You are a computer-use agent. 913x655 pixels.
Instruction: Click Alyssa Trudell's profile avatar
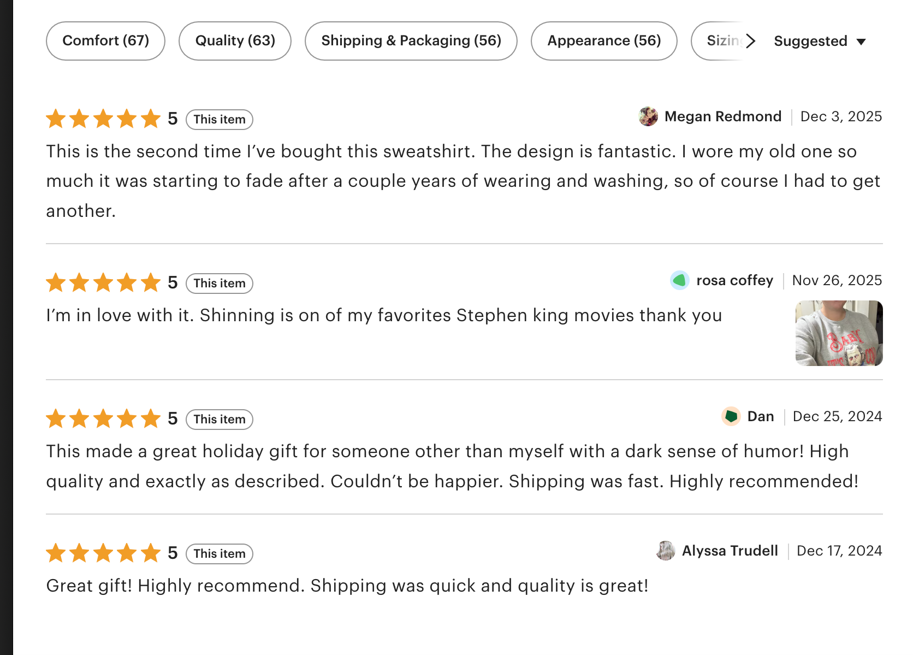click(x=666, y=551)
